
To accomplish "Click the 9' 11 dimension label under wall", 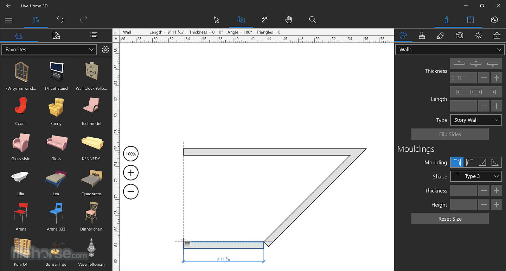I will [224, 259].
